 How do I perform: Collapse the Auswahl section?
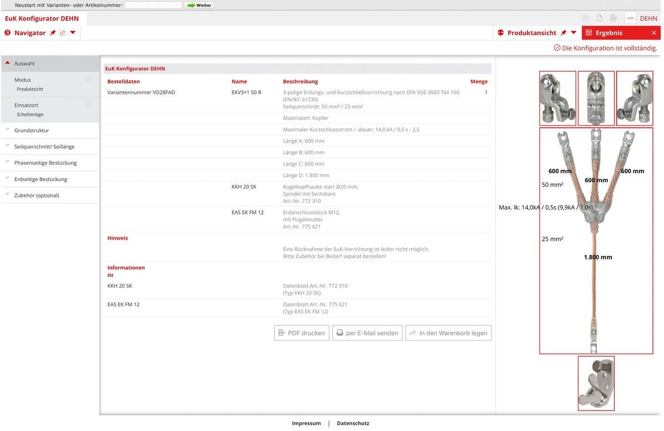tap(50, 64)
